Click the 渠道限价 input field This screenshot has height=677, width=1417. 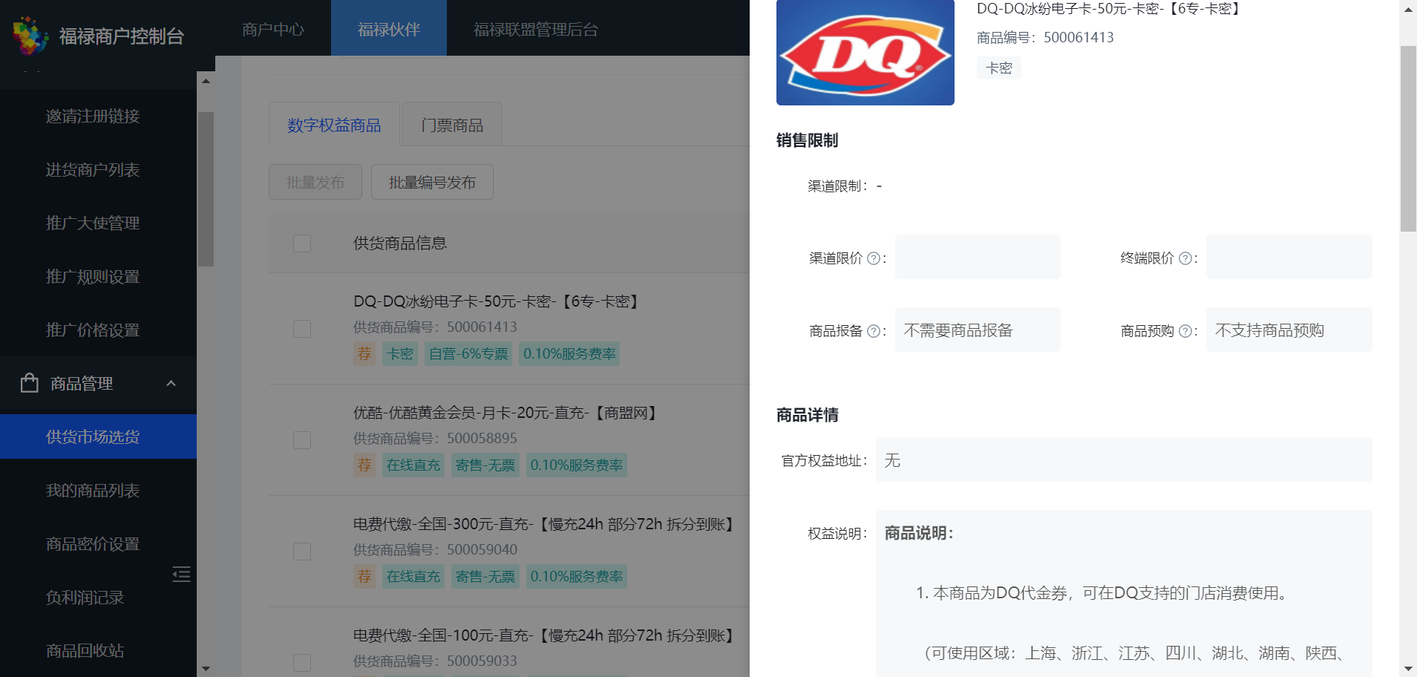tap(978, 257)
